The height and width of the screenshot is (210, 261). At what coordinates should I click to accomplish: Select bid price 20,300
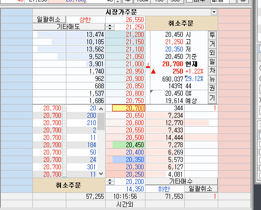point(125,167)
